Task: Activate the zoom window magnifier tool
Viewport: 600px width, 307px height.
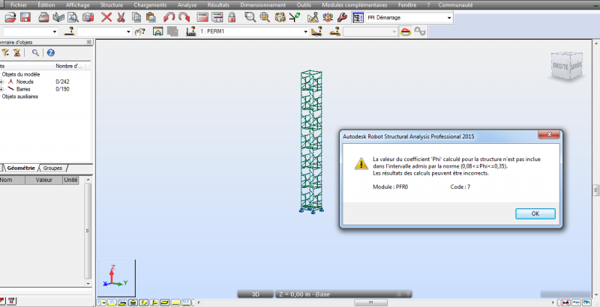Action: (250, 17)
